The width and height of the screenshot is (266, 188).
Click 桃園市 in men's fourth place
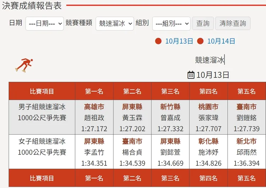coord(209,107)
